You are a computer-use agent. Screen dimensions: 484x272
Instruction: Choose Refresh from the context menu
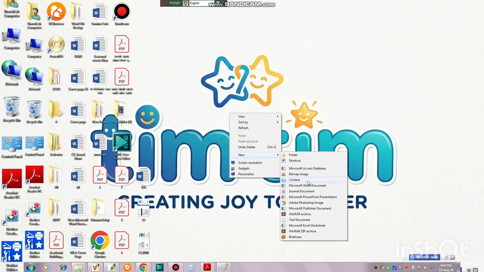255,128
